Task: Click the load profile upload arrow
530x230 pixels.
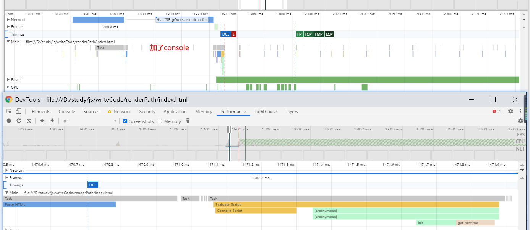Action: point(42,121)
